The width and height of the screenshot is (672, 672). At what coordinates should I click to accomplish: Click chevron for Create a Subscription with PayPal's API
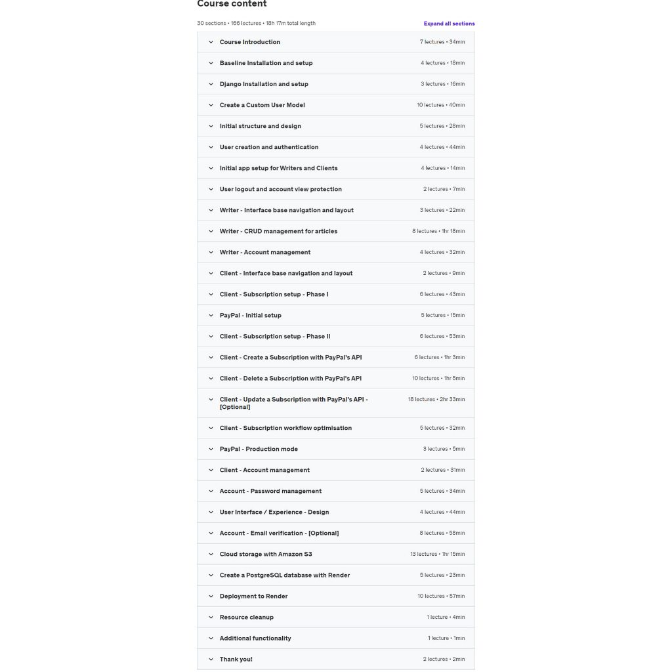click(211, 357)
